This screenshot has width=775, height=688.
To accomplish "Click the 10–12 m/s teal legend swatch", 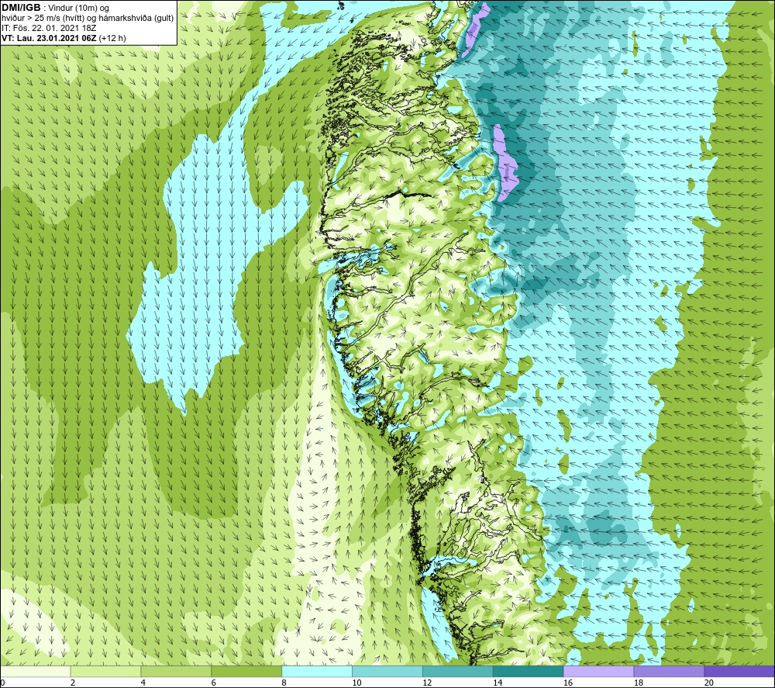I will (x=387, y=671).
